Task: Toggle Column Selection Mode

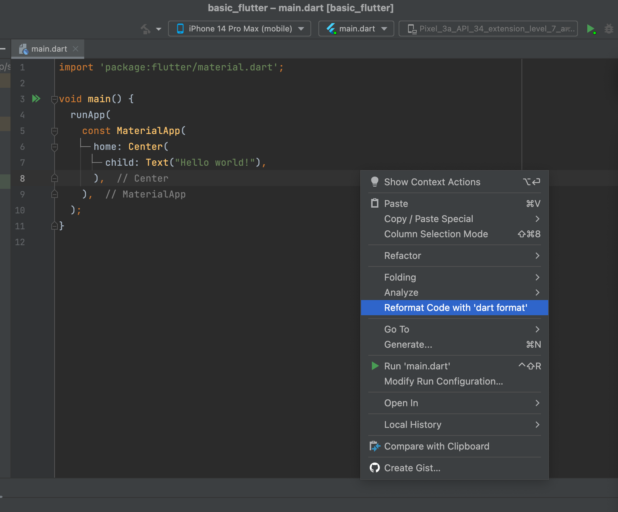Action: click(x=455, y=234)
